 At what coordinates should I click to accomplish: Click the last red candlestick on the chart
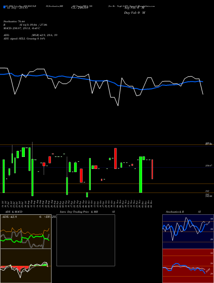pyautogui.click(x=152, y=169)
